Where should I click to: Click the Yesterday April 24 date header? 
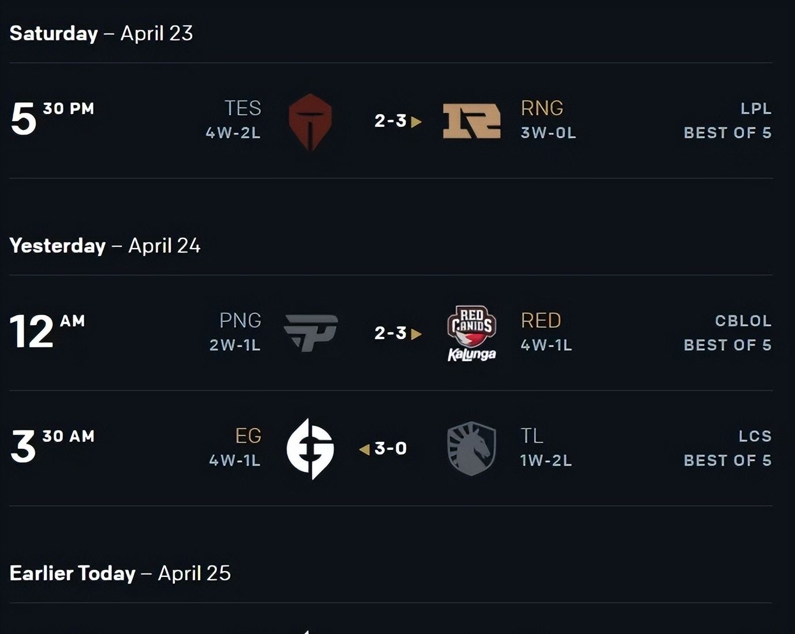click(x=105, y=245)
